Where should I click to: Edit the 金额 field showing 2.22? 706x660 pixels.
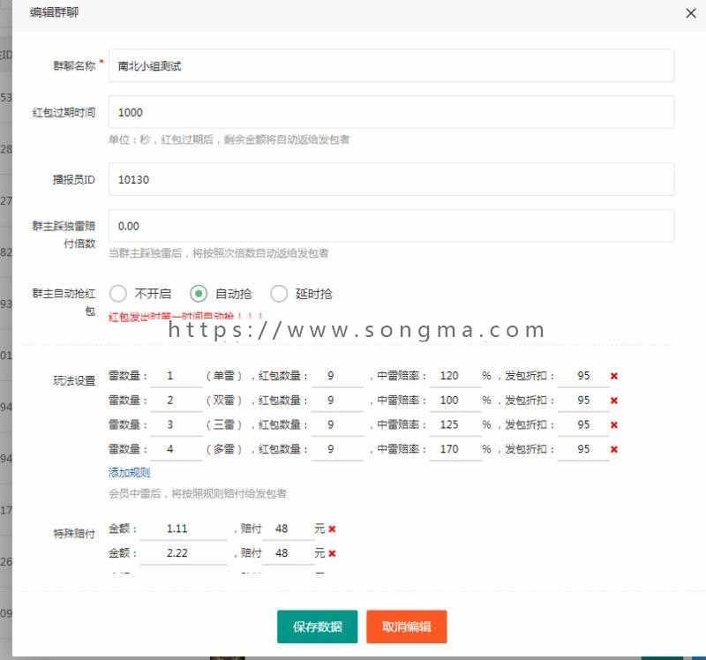point(184,553)
